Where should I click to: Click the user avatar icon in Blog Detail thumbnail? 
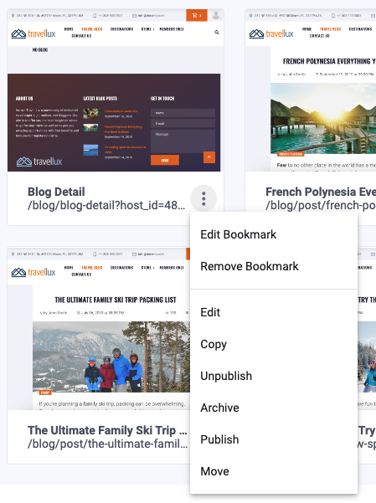click(216, 15)
